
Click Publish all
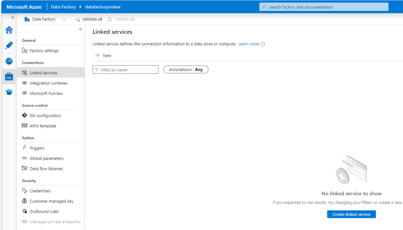pyautogui.click(x=121, y=19)
